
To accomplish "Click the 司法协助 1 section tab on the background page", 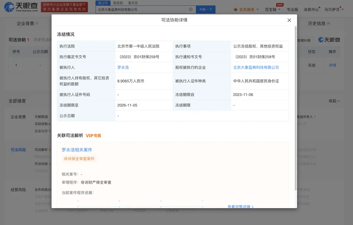I will click(x=19, y=40).
